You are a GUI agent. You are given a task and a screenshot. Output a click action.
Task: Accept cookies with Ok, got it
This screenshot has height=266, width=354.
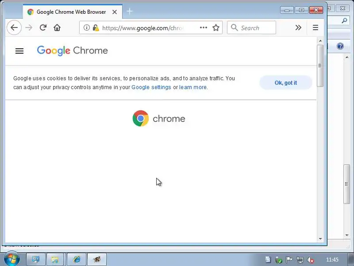click(x=285, y=83)
